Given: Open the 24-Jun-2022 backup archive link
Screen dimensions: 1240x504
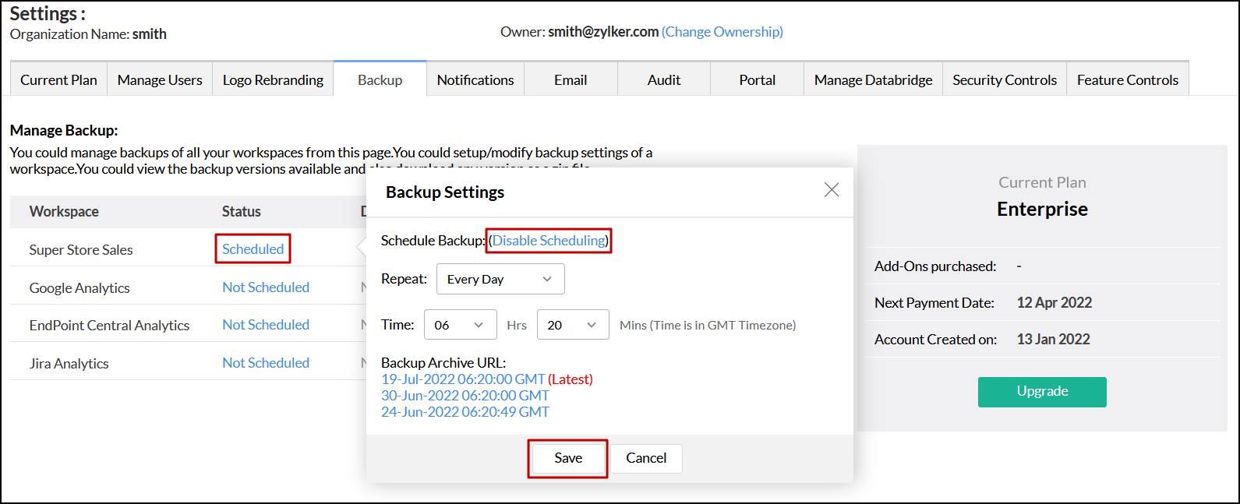Looking at the screenshot, I should click(465, 412).
